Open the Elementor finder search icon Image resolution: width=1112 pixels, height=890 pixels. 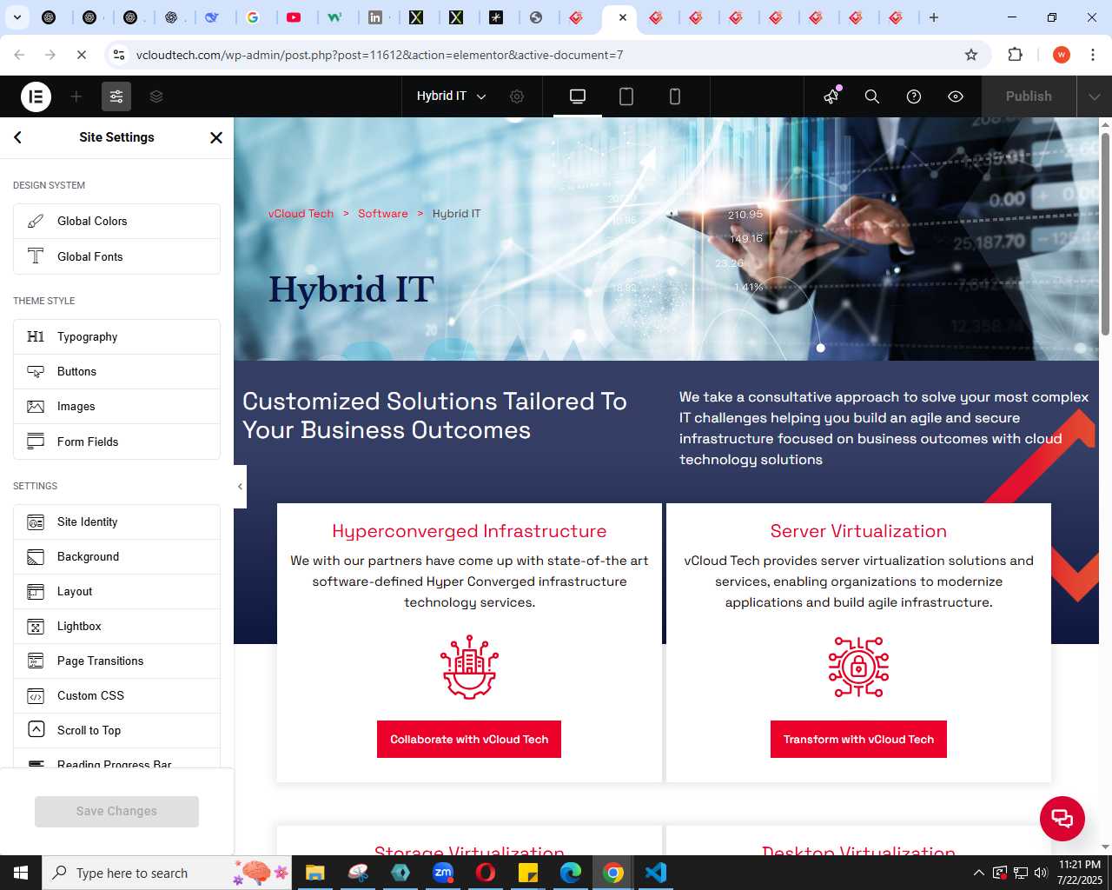(x=872, y=96)
